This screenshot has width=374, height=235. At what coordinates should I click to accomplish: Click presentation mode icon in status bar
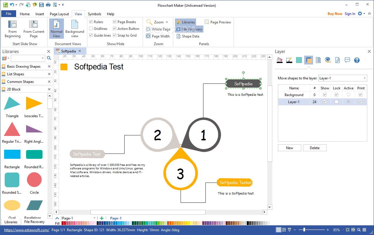290,230
